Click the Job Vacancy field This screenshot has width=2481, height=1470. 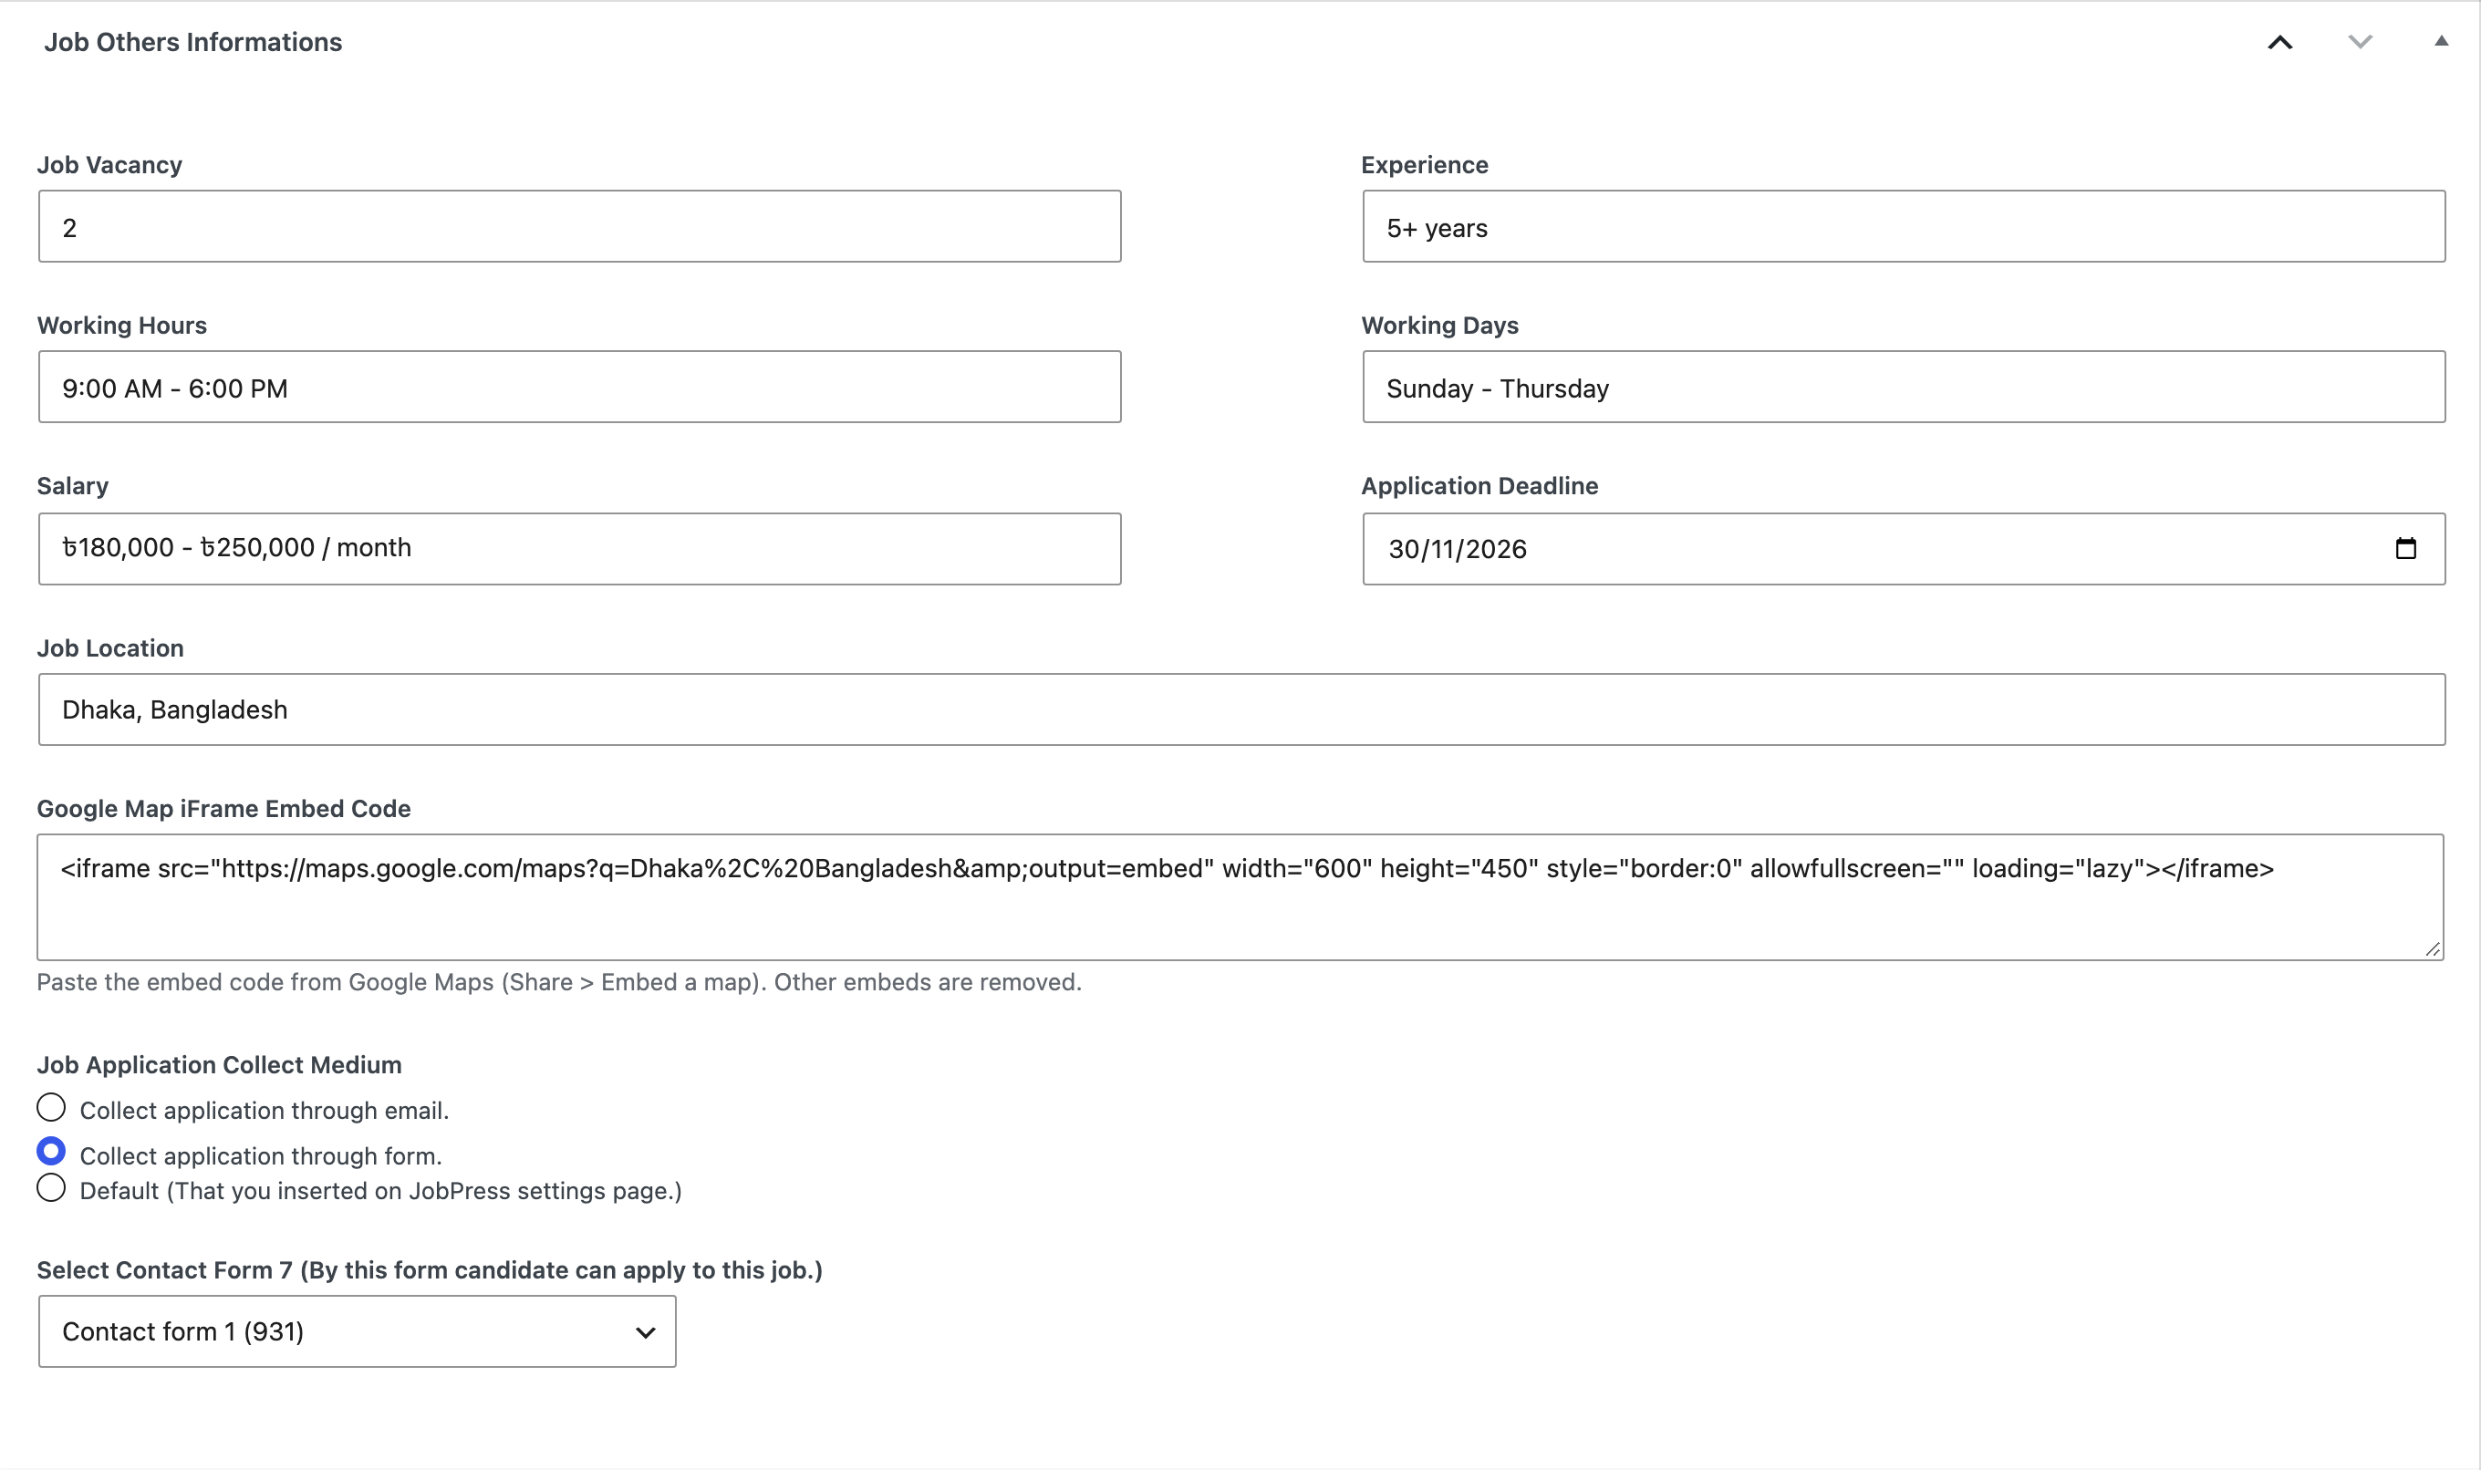579,227
